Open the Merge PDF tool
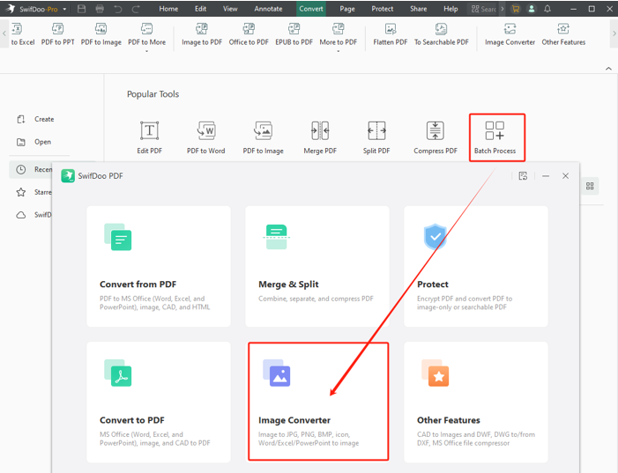This screenshot has height=473, width=618. coord(320,137)
